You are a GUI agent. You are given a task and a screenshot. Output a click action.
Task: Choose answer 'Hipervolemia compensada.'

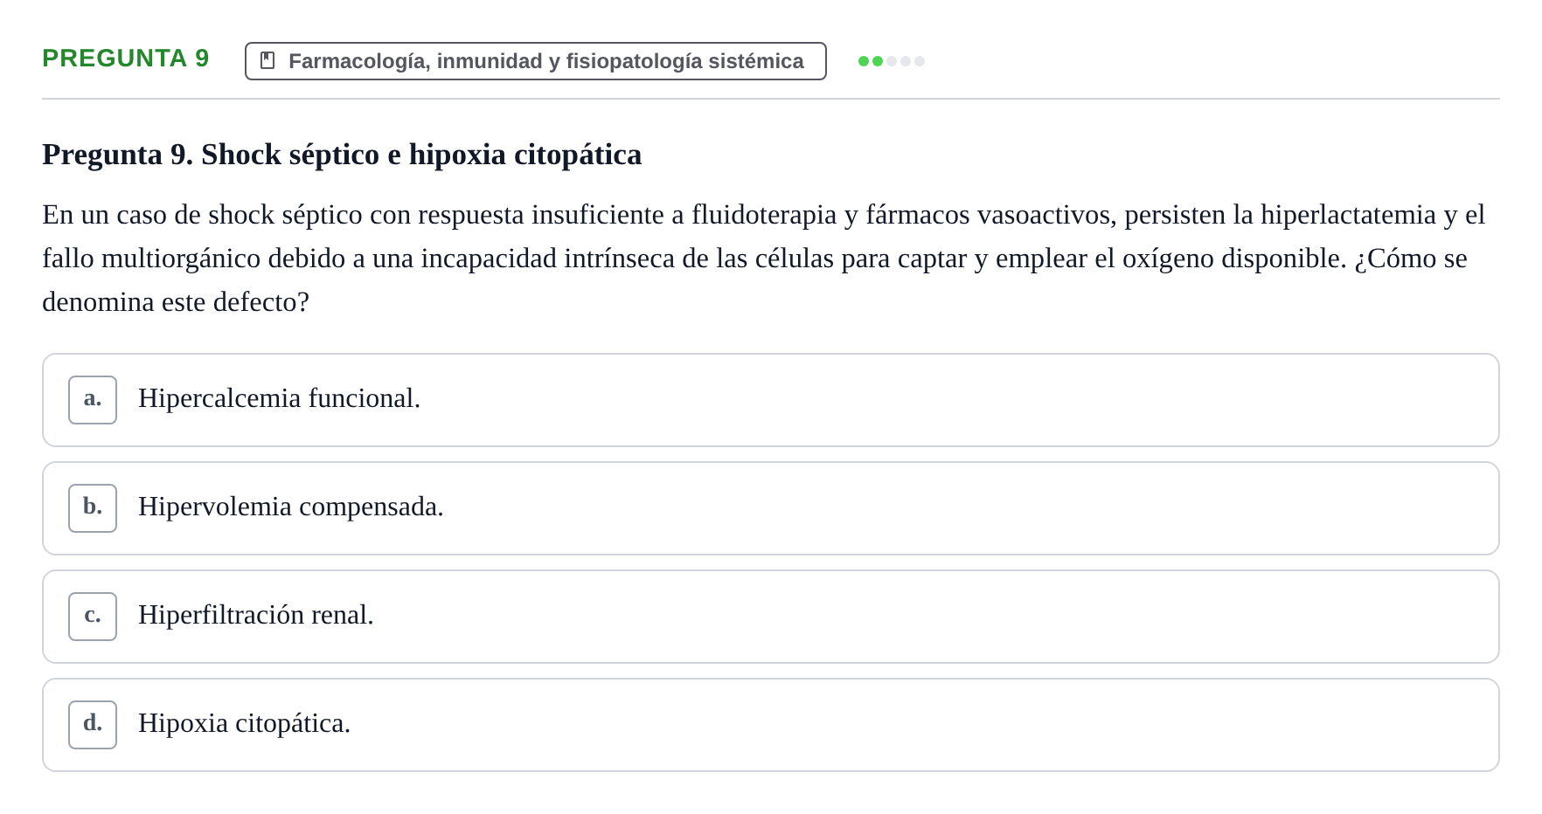[x=771, y=508]
